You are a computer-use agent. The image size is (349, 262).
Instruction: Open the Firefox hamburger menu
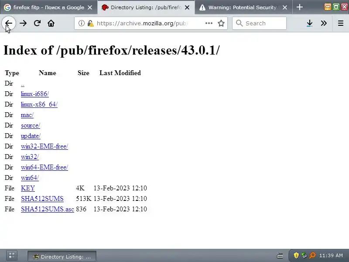tap(341, 23)
